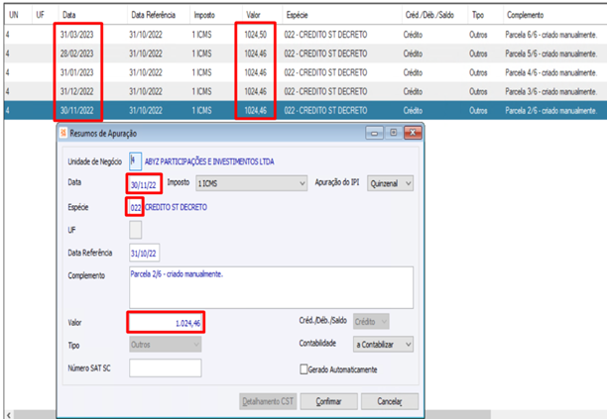607x419 pixels.
Task: Minimize the Resumos de Apuração dialog
Action: (374, 133)
